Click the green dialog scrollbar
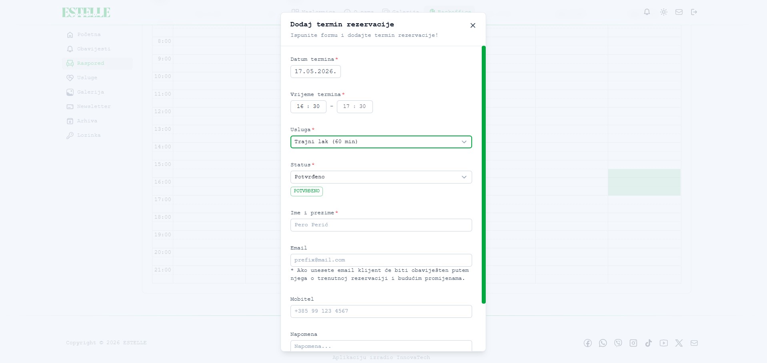The width and height of the screenshot is (767, 363). 484,175
